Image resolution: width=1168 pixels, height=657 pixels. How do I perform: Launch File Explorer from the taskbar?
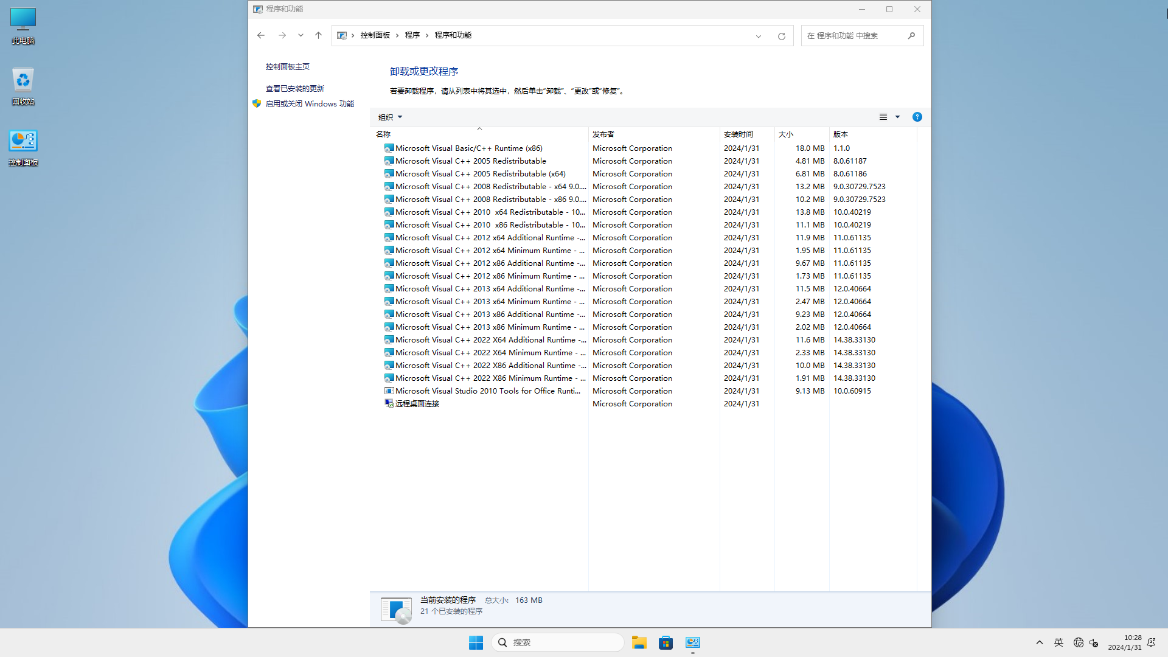[639, 642]
